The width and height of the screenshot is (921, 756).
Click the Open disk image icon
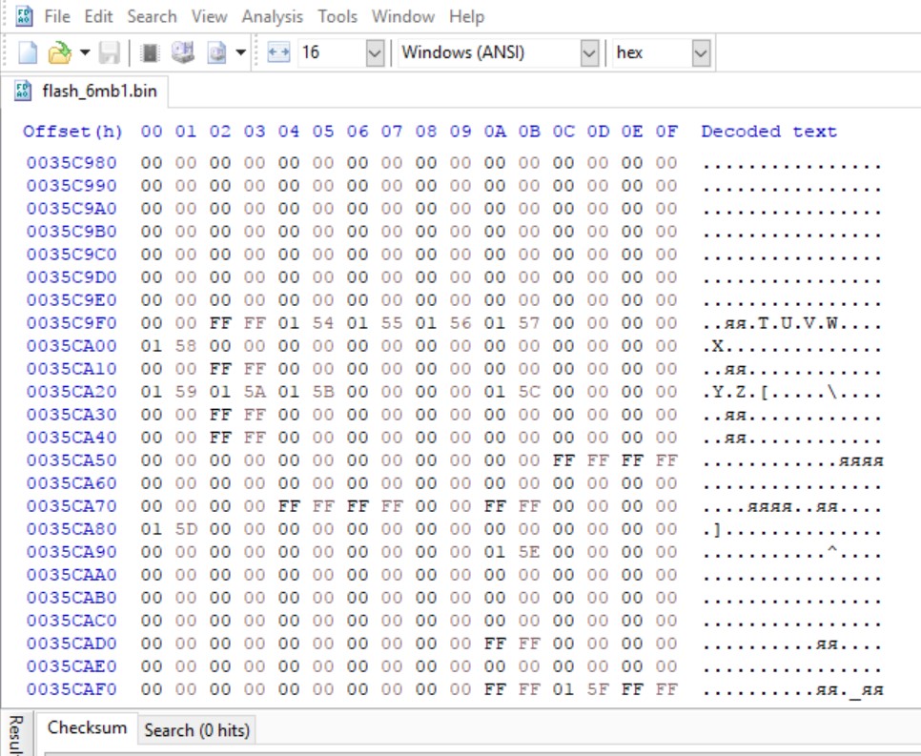[x=216, y=52]
